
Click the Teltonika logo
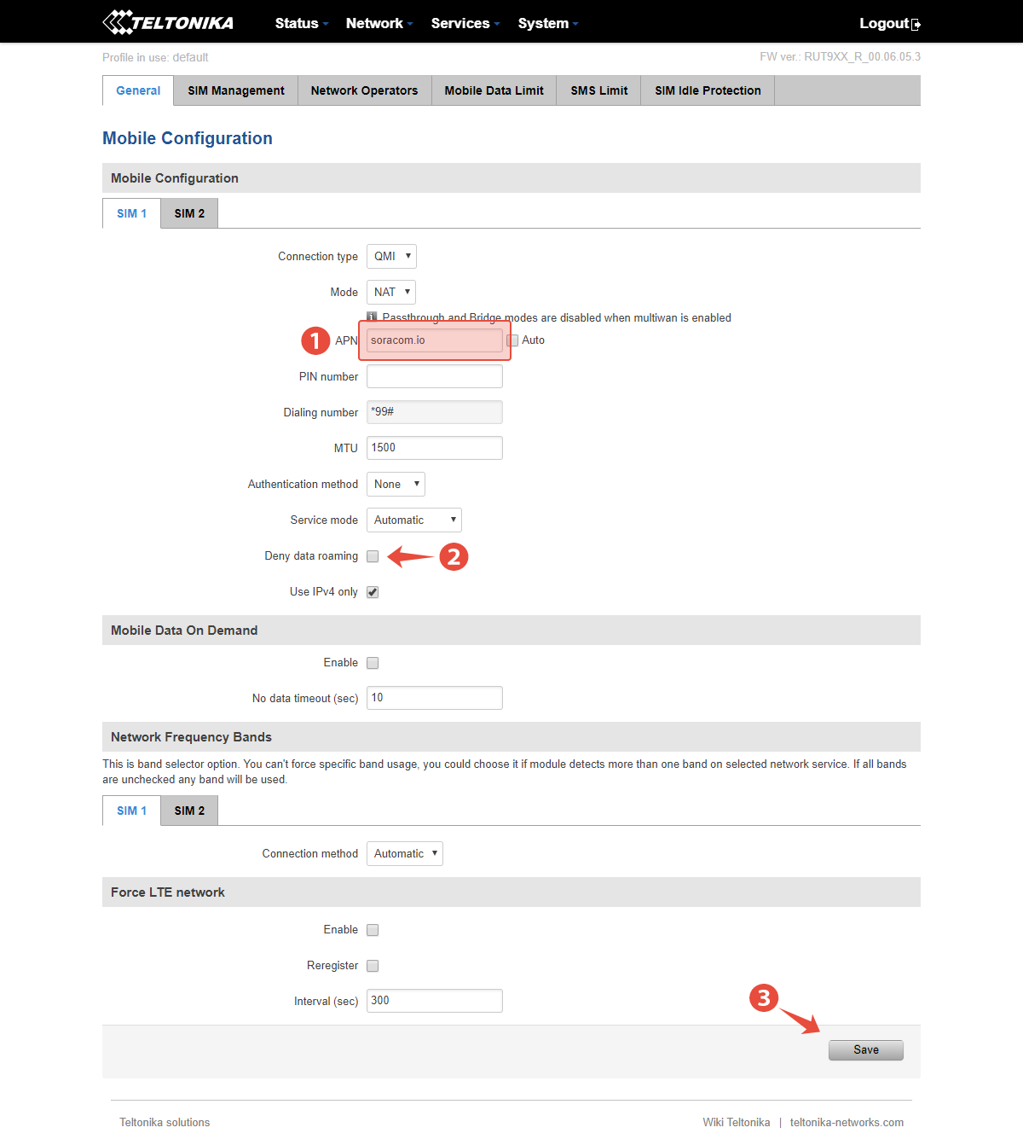click(x=167, y=21)
